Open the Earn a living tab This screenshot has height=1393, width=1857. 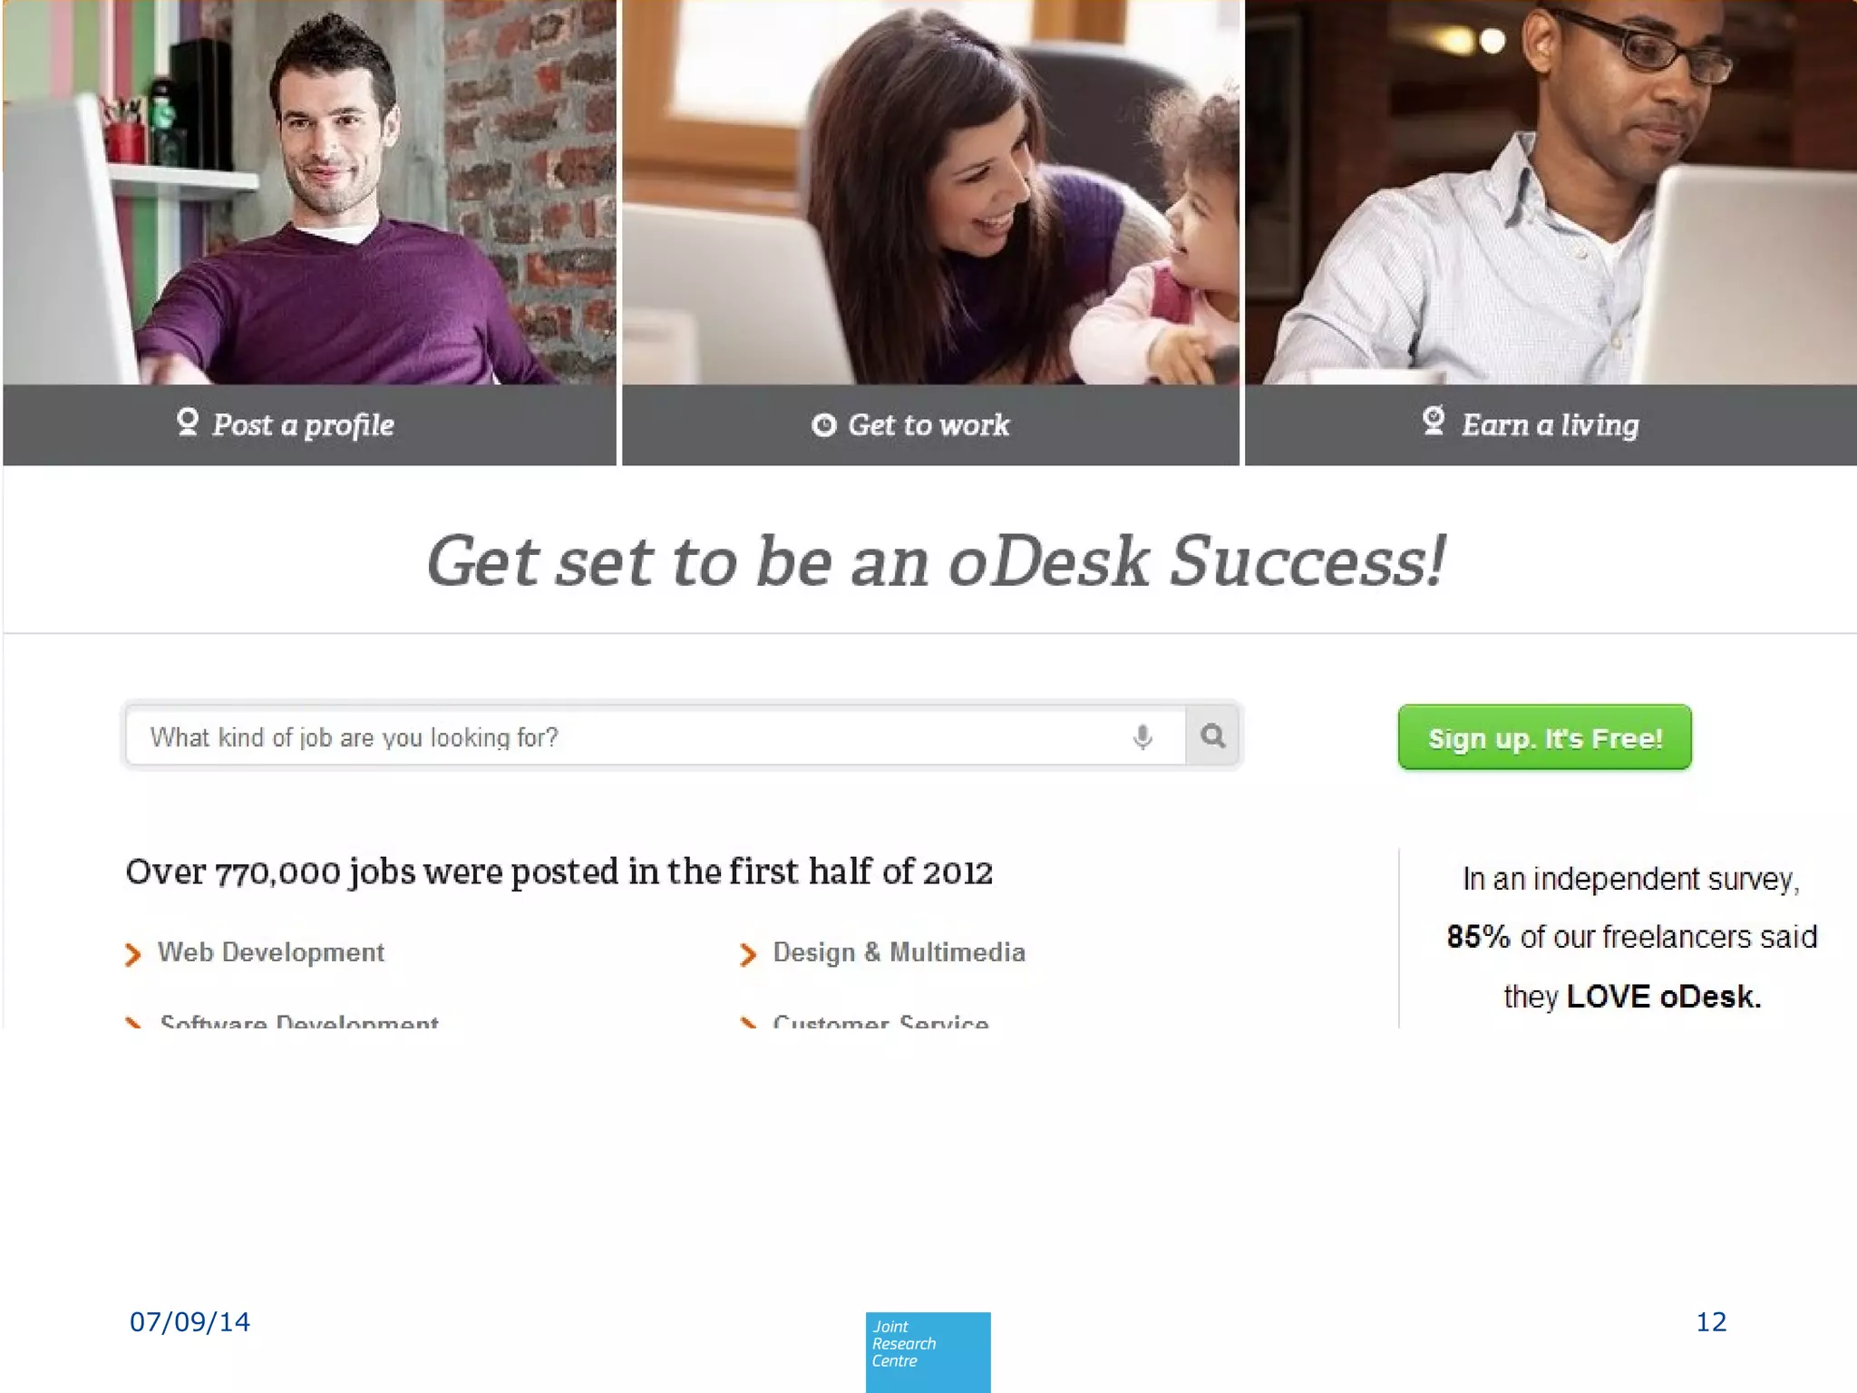pos(1551,424)
